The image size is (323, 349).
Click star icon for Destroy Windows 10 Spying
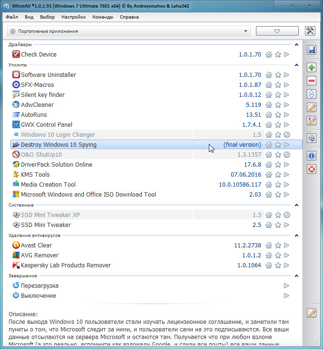[x=278, y=145]
